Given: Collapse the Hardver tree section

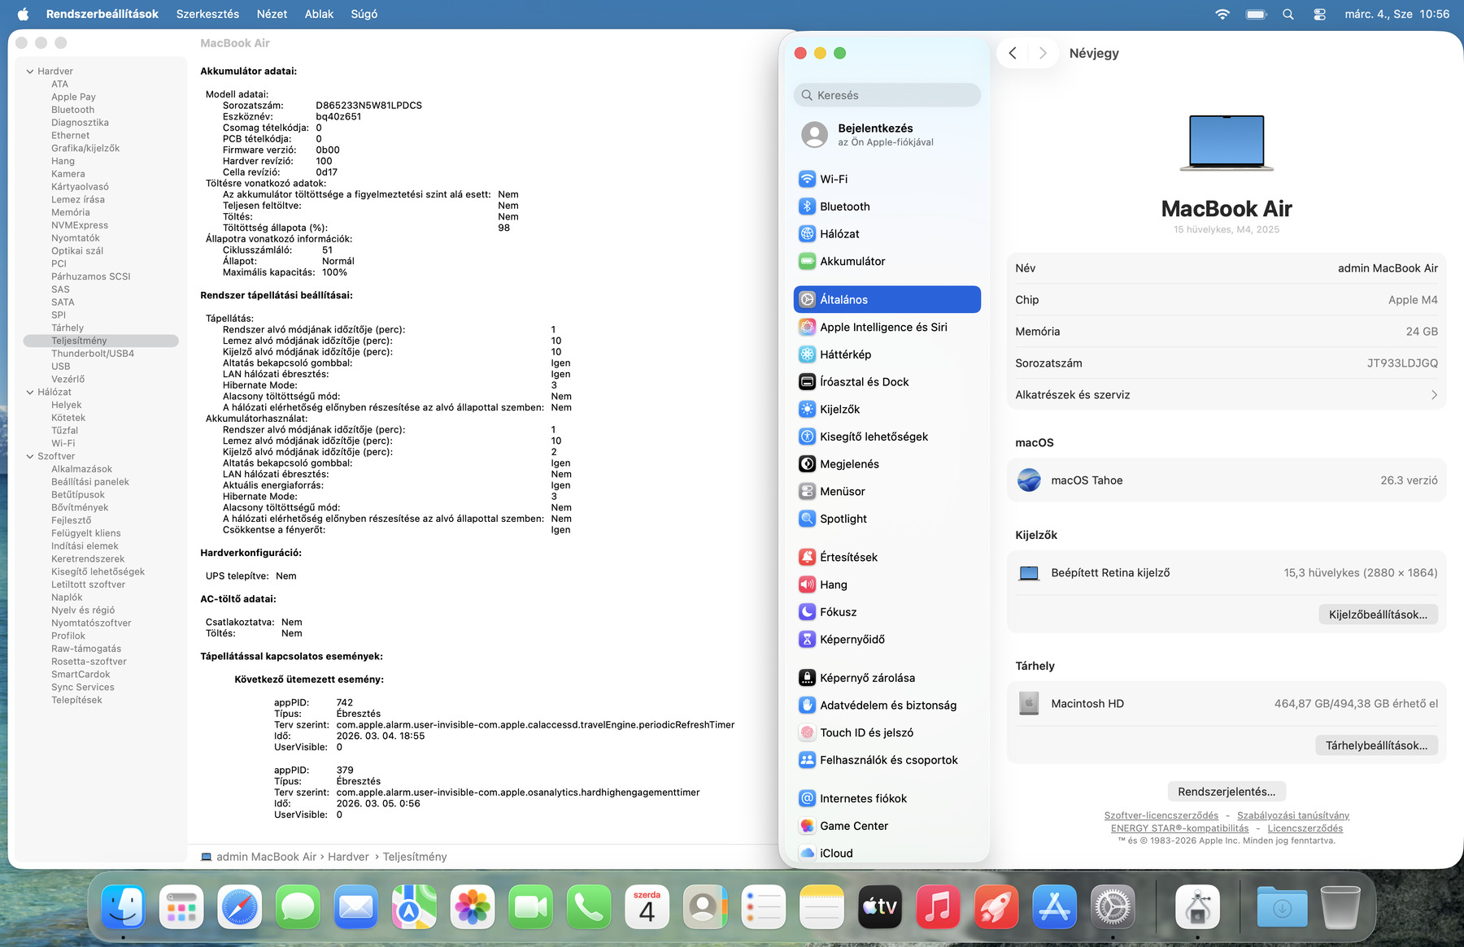Looking at the screenshot, I should [x=30, y=72].
